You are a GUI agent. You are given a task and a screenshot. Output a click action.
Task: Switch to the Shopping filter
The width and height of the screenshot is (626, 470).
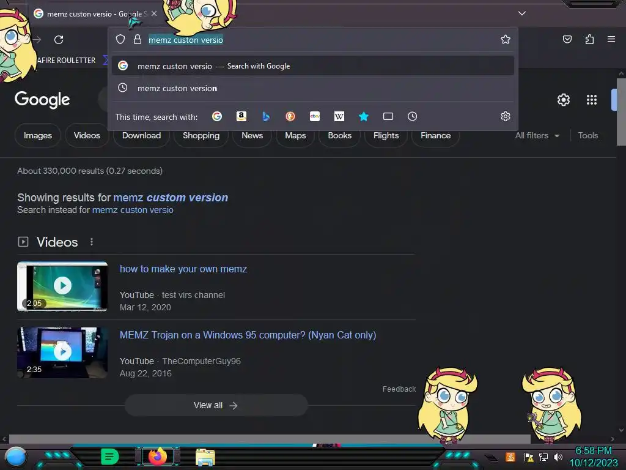(201, 135)
